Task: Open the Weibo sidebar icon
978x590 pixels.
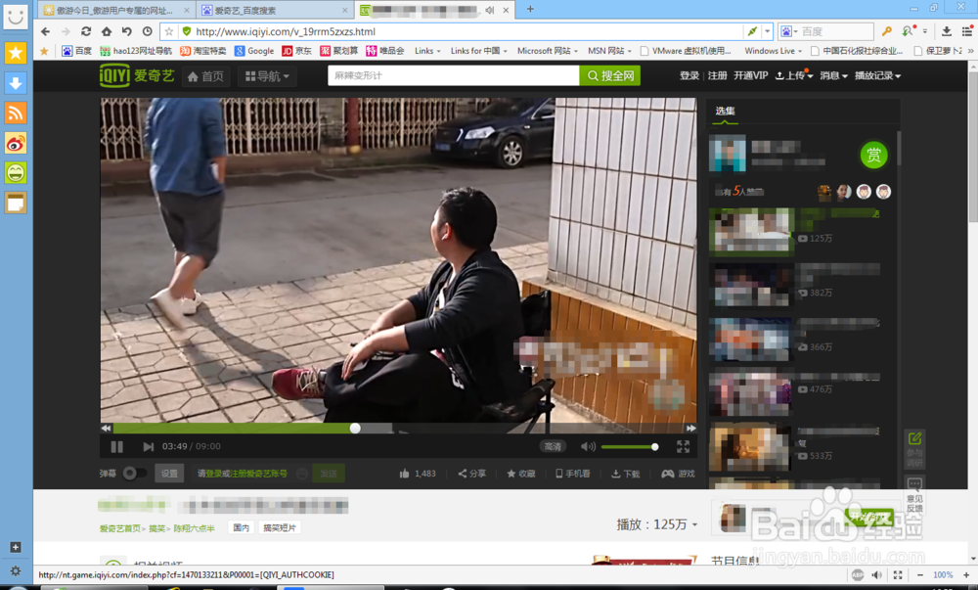Action: [16, 144]
